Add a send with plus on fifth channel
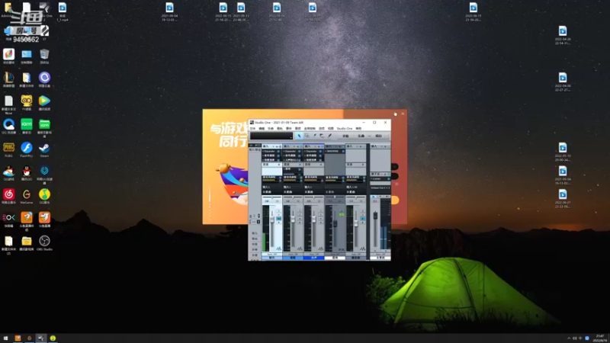 (363, 165)
